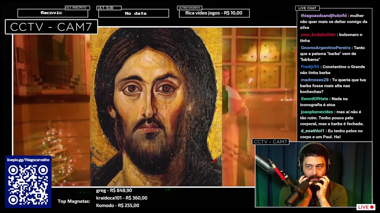Viewport: 380px width, 213px height.
Task: Open chat user Fredijr95's name
Action: pos(310,67)
